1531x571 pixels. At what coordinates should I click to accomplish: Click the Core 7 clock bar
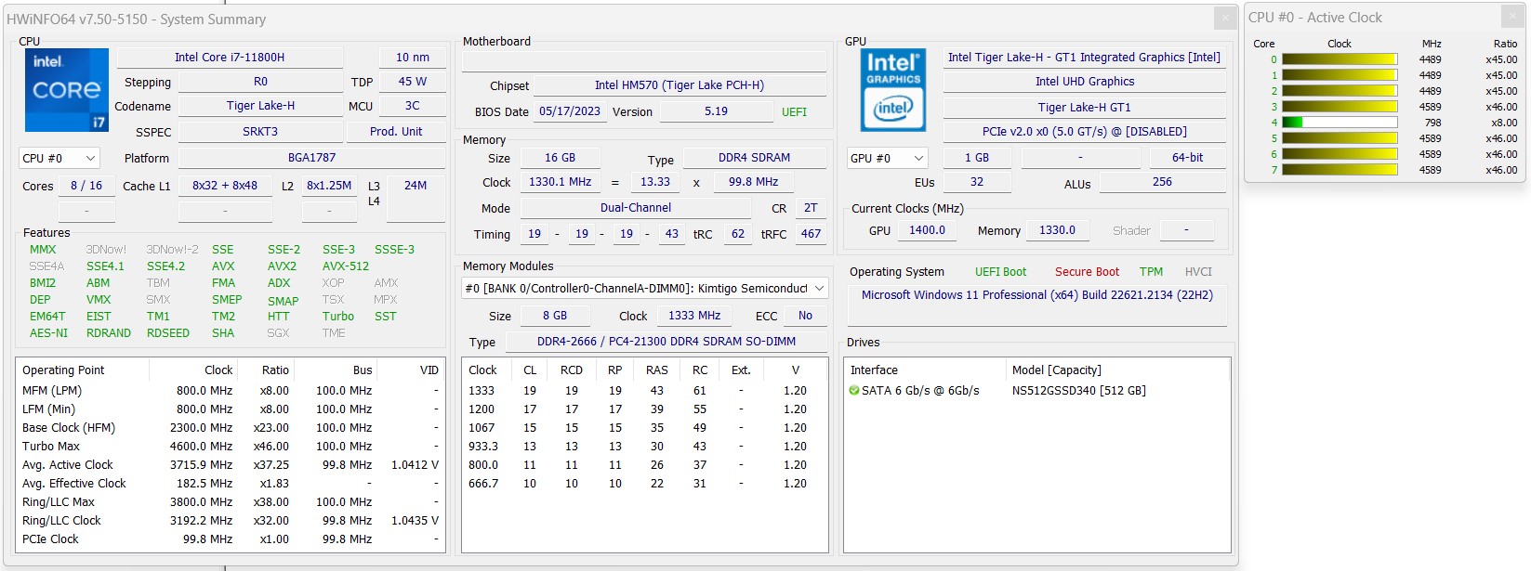(1340, 170)
